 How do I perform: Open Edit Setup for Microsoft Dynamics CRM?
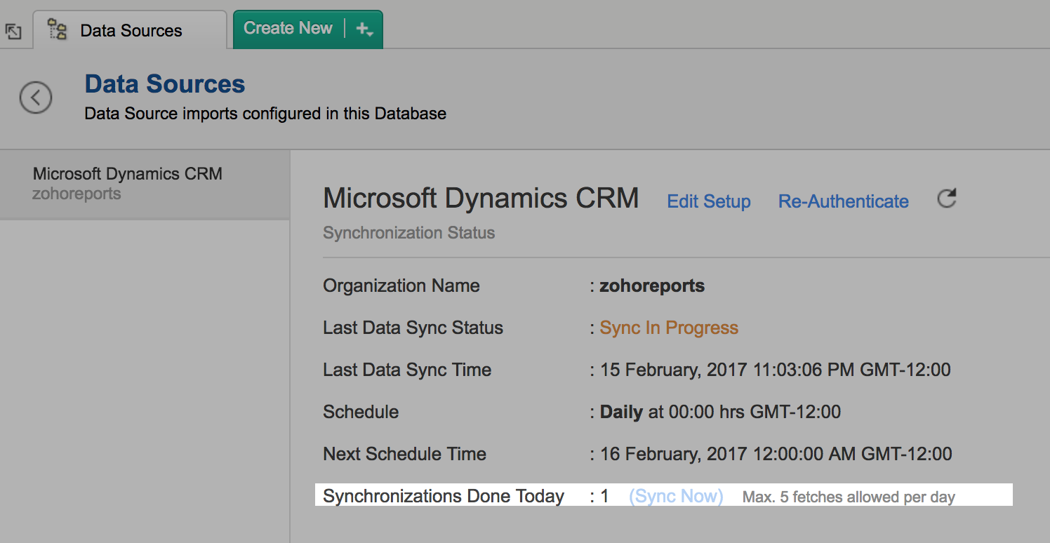(x=708, y=202)
